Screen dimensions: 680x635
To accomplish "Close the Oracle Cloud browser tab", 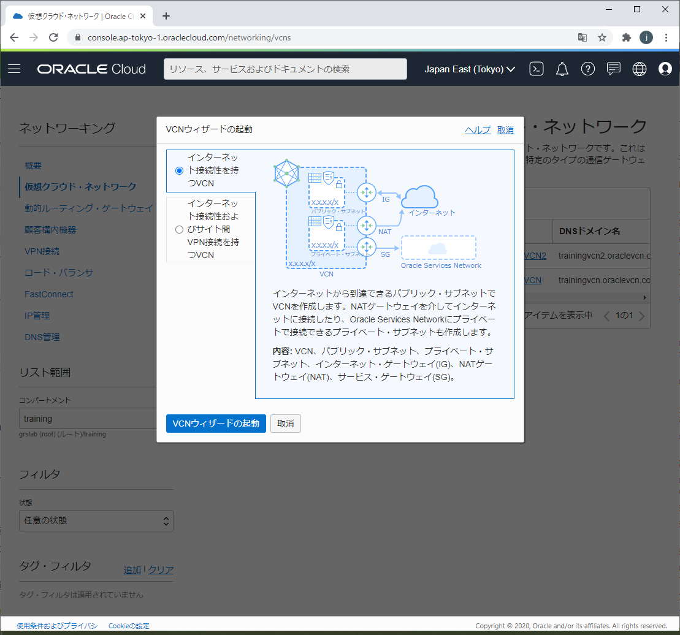I will tap(143, 16).
